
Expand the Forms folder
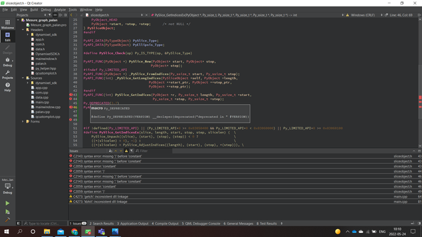tap(23, 121)
